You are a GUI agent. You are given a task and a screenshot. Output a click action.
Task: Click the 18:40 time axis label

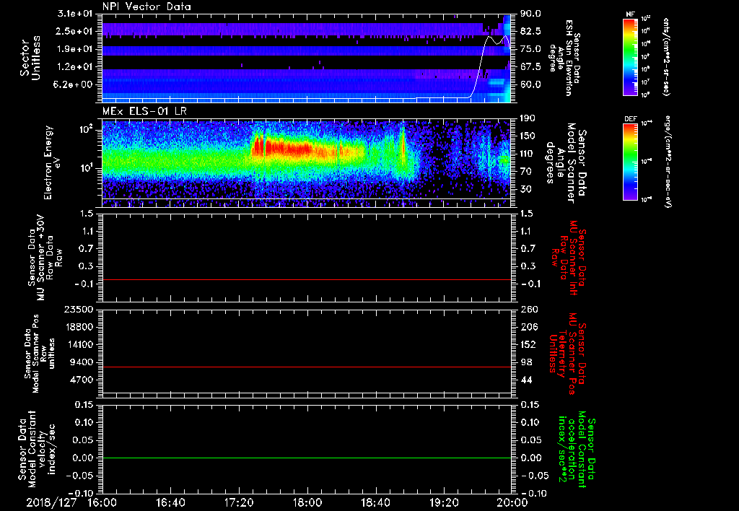(375, 502)
